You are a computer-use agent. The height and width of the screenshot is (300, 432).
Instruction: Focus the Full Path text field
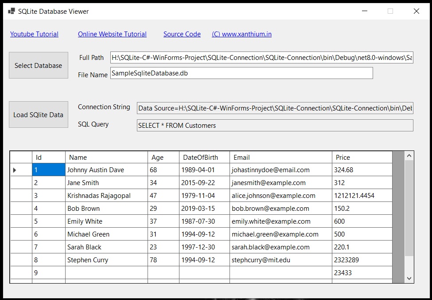tap(262, 58)
